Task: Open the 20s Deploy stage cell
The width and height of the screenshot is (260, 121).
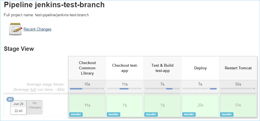Action: pyautogui.click(x=200, y=106)
